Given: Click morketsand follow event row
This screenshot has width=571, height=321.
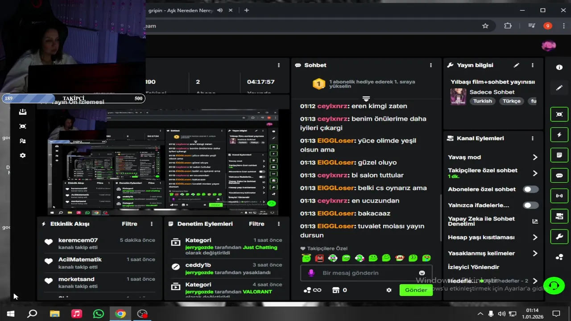Looking at the screenshot, I should tap(99, 283).
